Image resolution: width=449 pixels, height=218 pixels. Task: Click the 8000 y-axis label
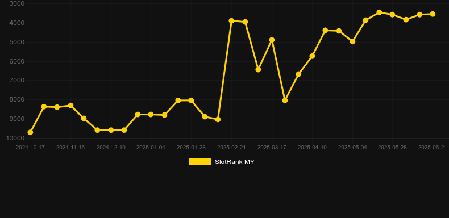click(17, 99)
